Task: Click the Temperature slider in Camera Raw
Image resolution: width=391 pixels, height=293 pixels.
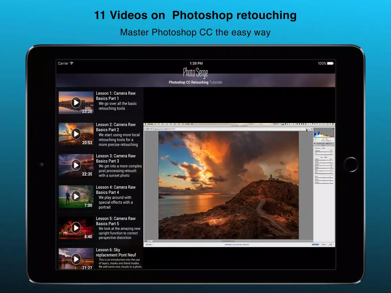Action: pyautogui.click(x=324, y=151)
